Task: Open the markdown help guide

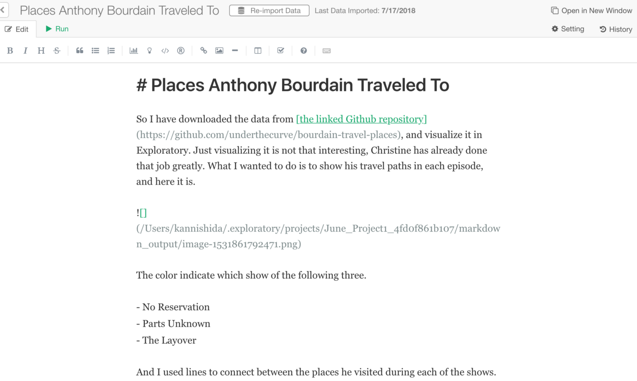Action: [304, 51]
